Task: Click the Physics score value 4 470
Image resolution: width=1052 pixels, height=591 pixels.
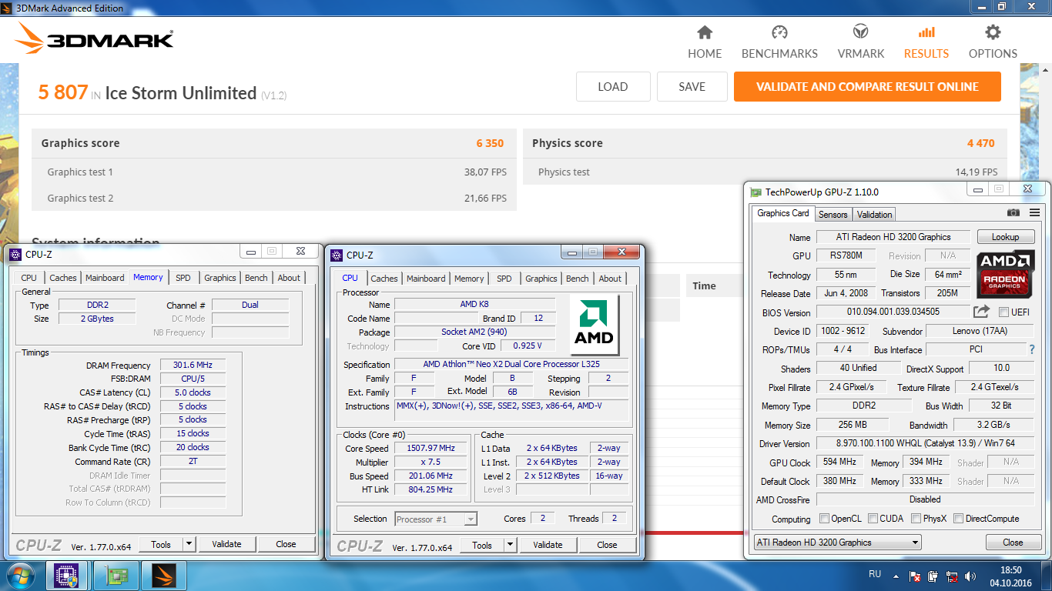Action: (981, 143)
